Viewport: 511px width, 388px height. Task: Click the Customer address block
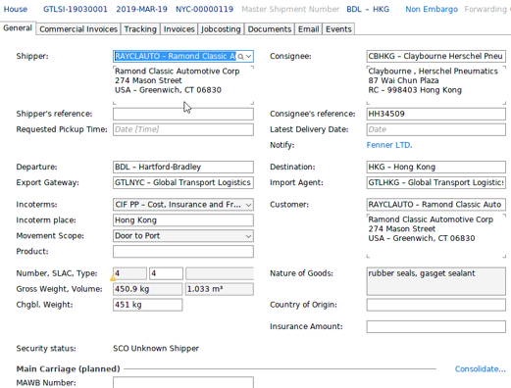click(436, 236)
